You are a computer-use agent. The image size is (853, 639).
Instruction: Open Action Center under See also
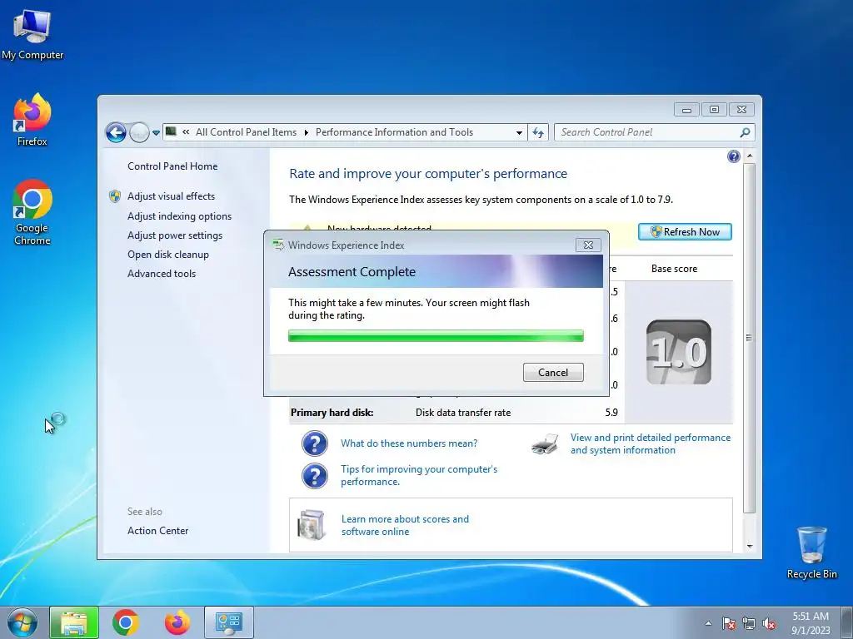coord(157,530)
